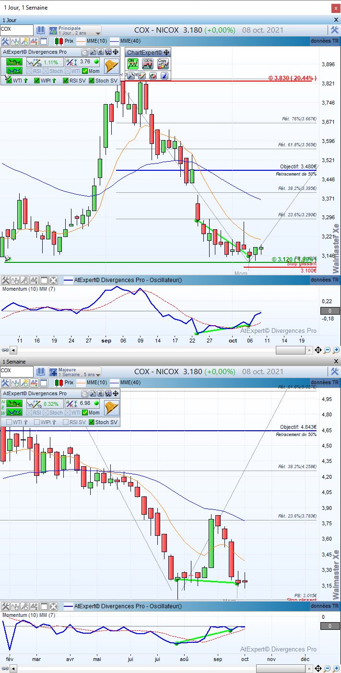
Task: Click the bell alert icon in the daily Divergences Pro panel
Action: click(111, 66)
